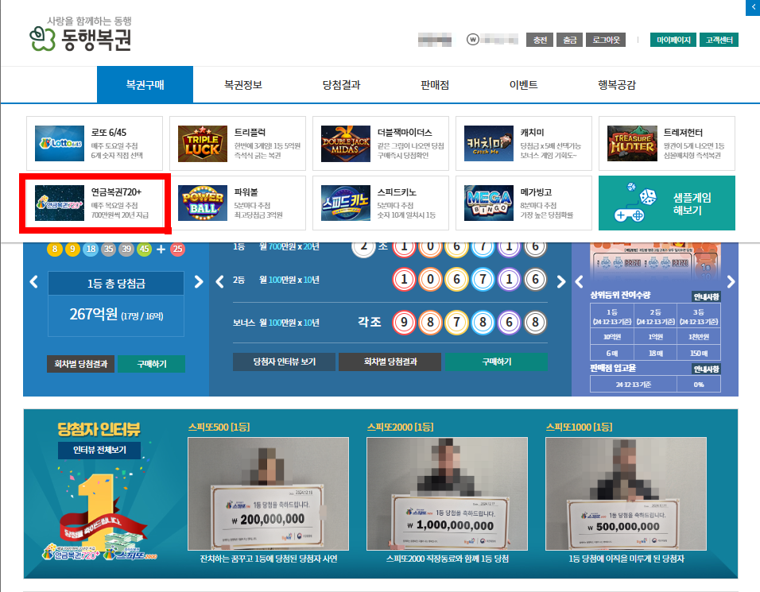The height and width of the screenshot is (592, 760).
Task: Click the blue Lotto ball 18
Action: 91,249
